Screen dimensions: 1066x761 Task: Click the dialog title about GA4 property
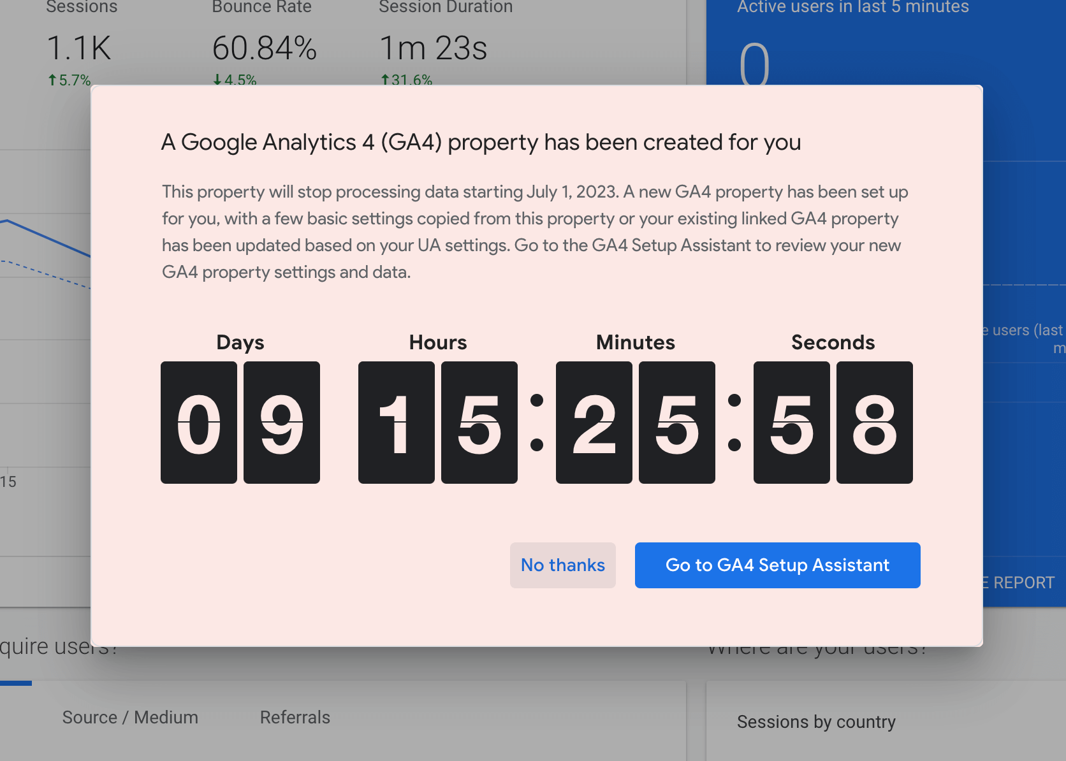(x=481, y=142)
